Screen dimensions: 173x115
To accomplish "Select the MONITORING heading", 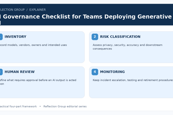I will (x=112, y=72).
